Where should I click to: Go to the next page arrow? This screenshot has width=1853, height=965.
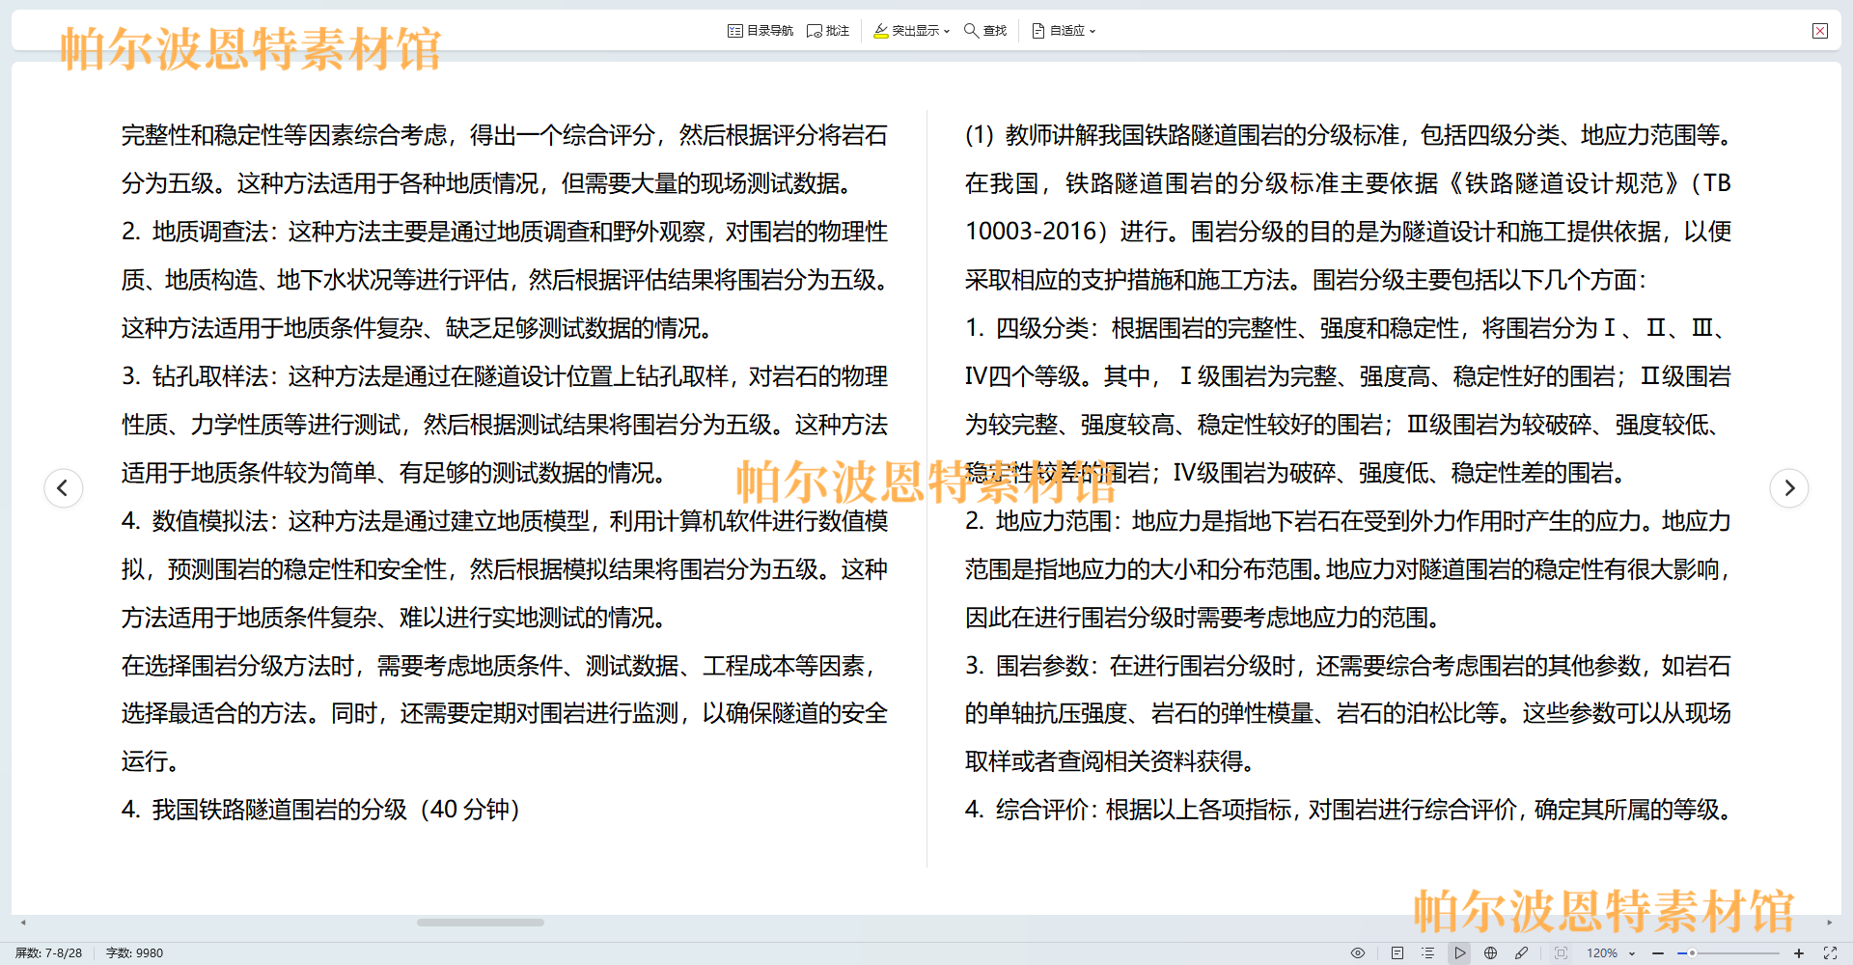point(1789,488)
